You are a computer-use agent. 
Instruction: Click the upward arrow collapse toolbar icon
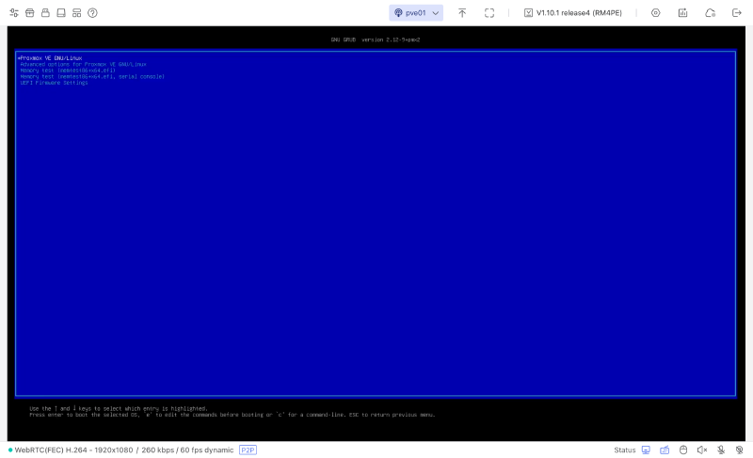tap(462, 13)
